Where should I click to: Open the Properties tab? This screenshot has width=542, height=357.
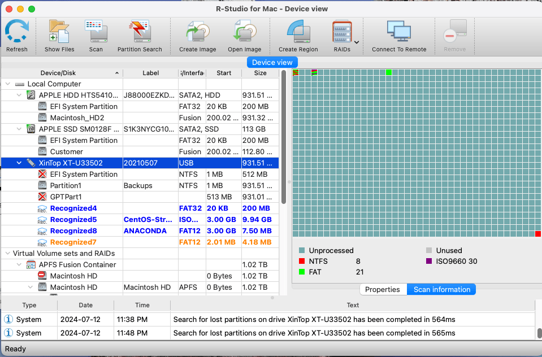[x=383, y=290]
